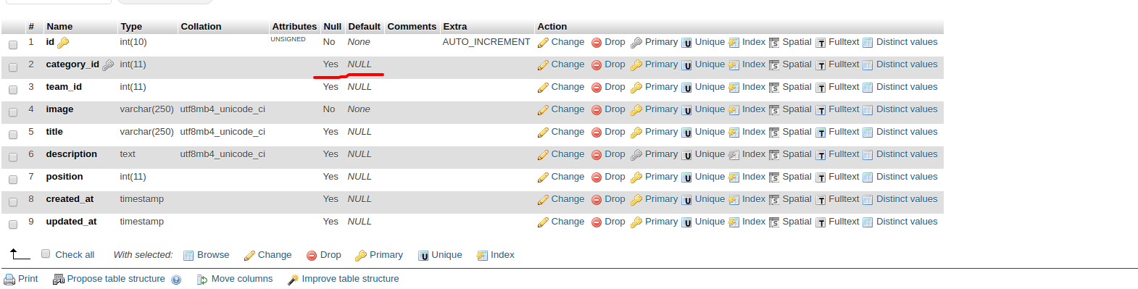Toggle checkbox for the updated_at column
The width and height of the screenshot is (1138, 289).
pos(13,225)
